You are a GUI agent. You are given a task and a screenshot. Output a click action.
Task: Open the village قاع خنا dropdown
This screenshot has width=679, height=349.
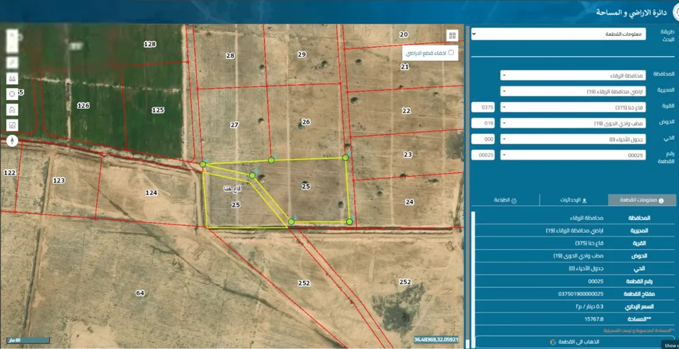pyautogui.click(x=573, y=107)
